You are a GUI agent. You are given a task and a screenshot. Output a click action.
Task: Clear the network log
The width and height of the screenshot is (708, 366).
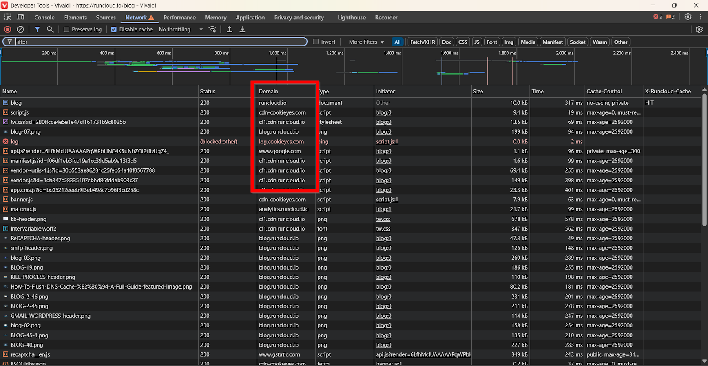[20, 29]
